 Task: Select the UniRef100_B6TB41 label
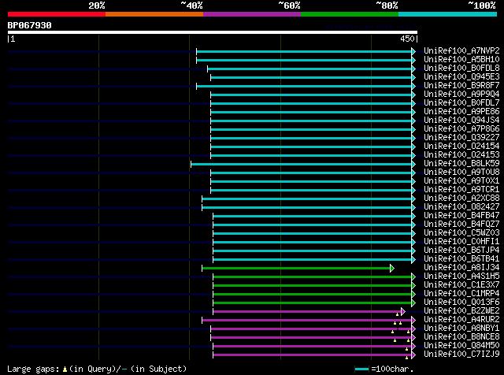(x=461, y=259)
